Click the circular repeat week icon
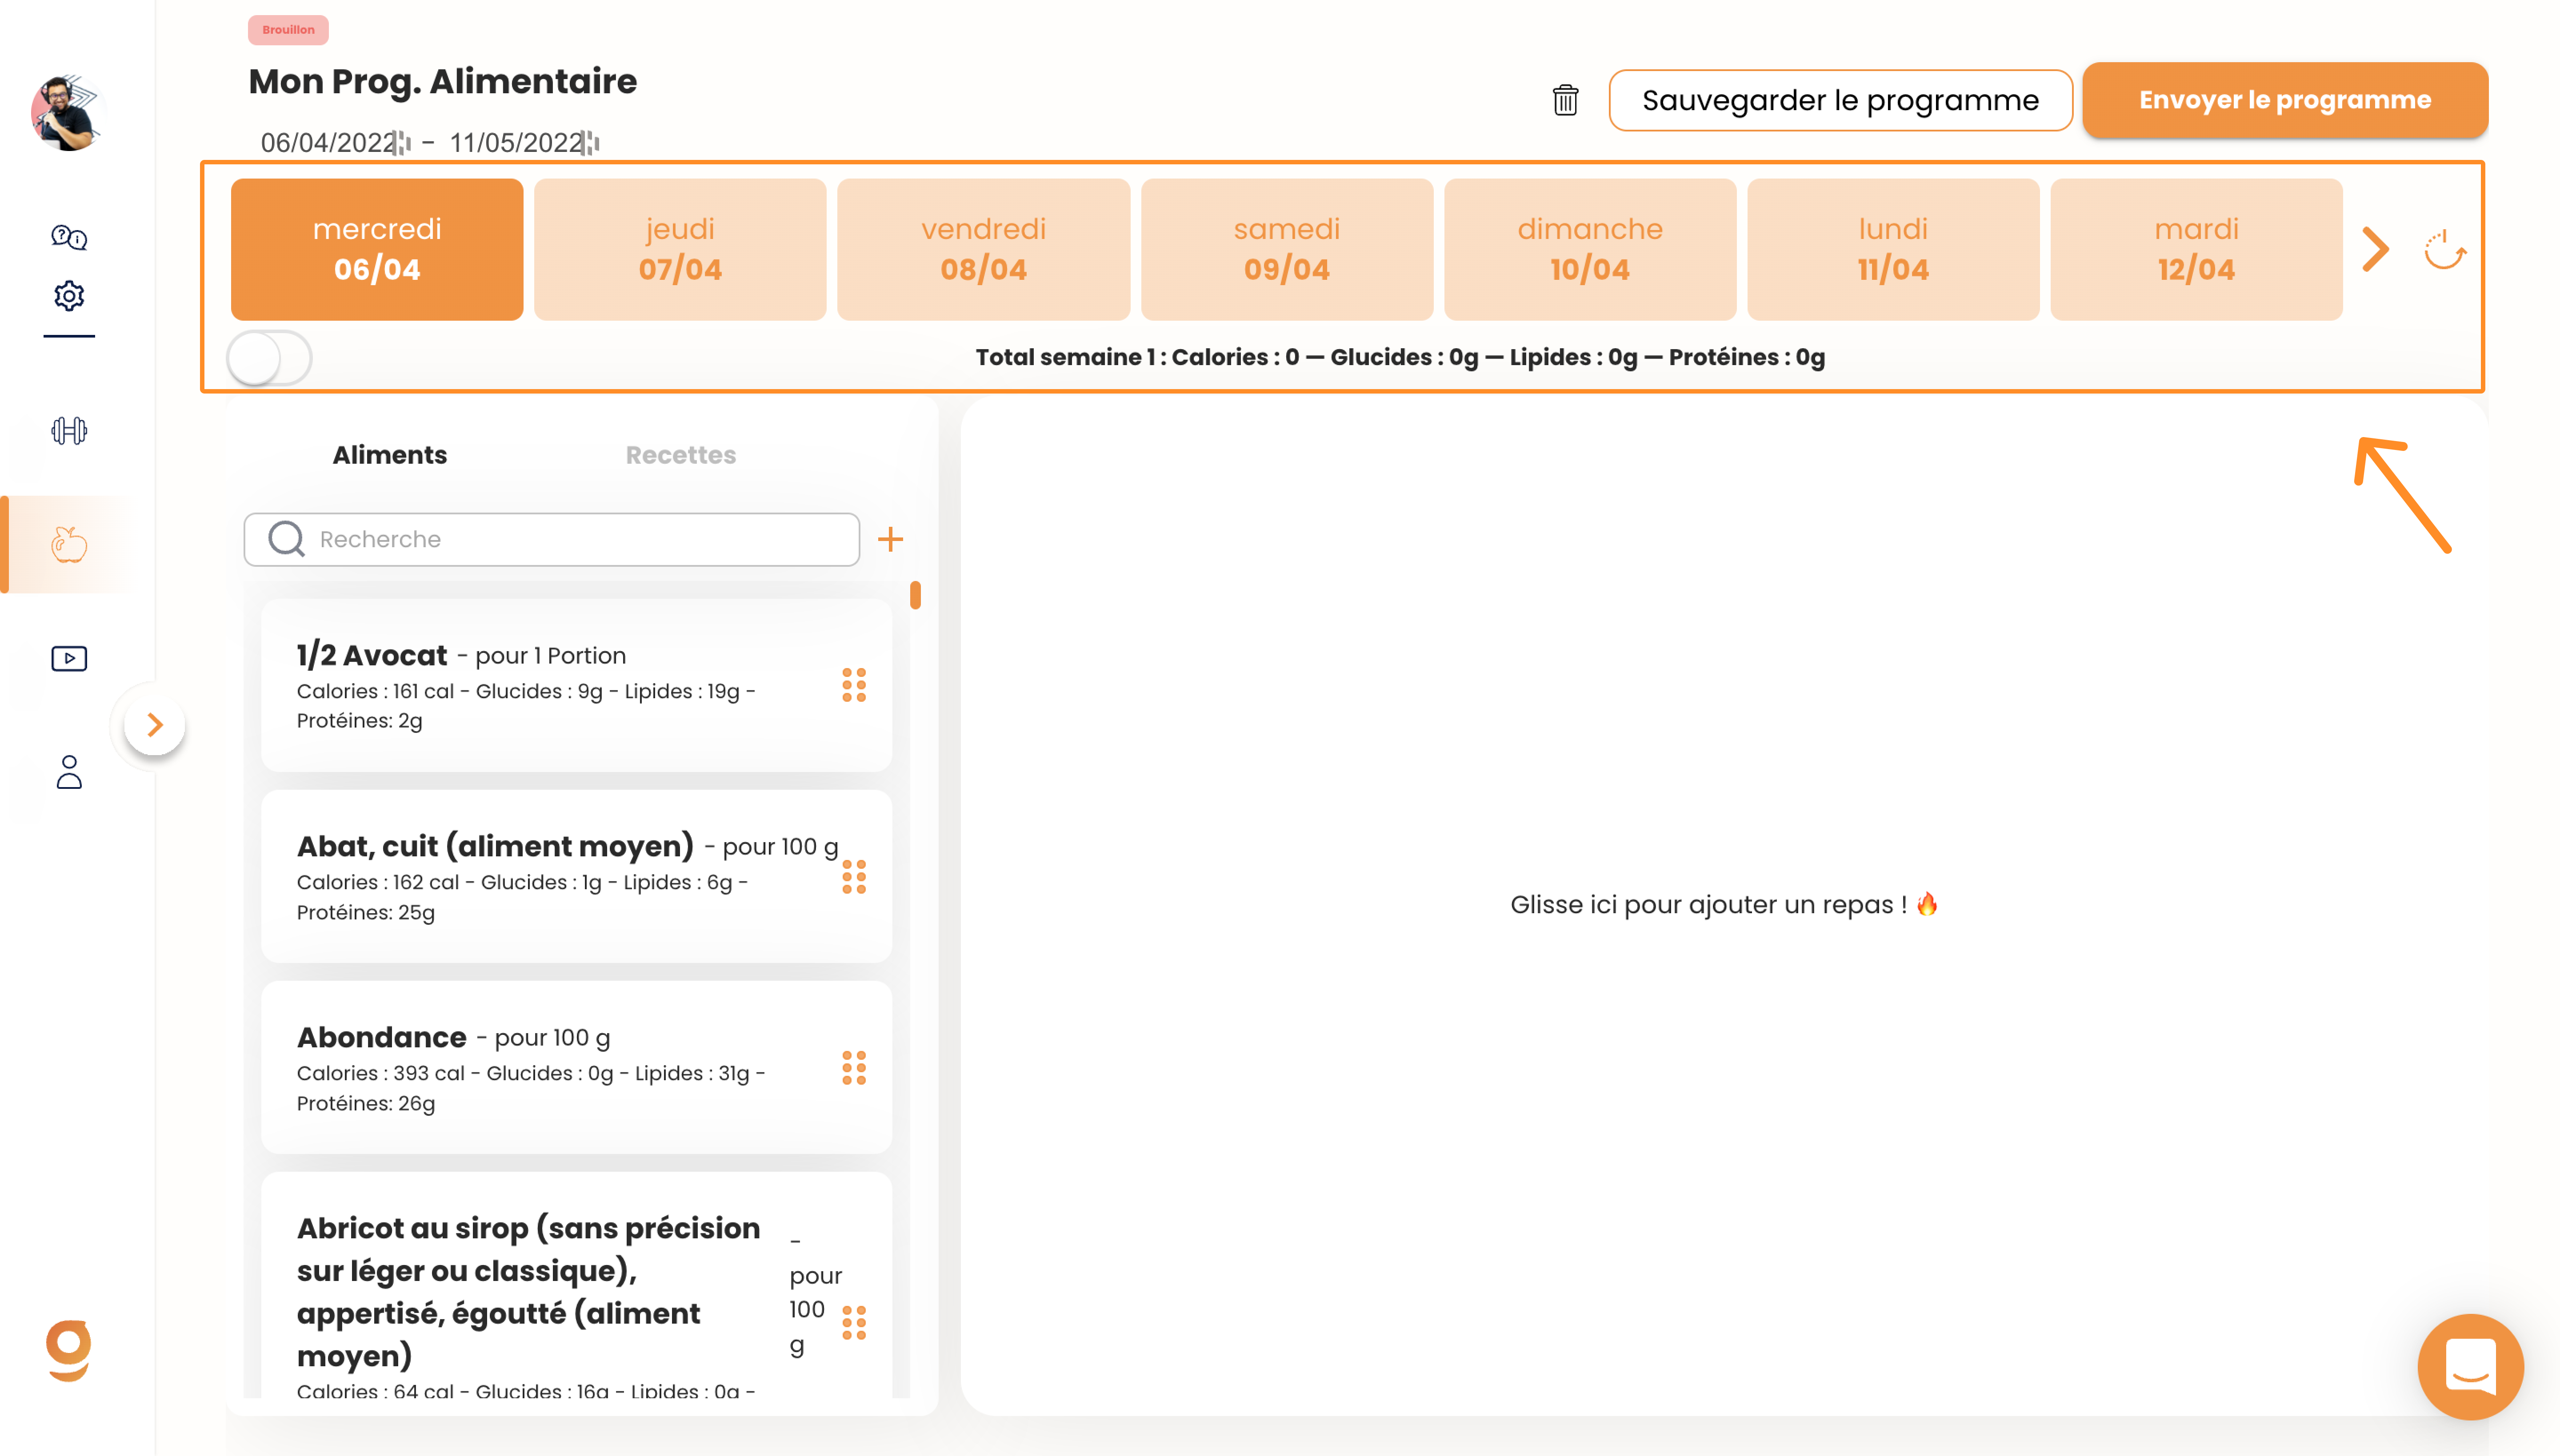 coord(2445,249)
